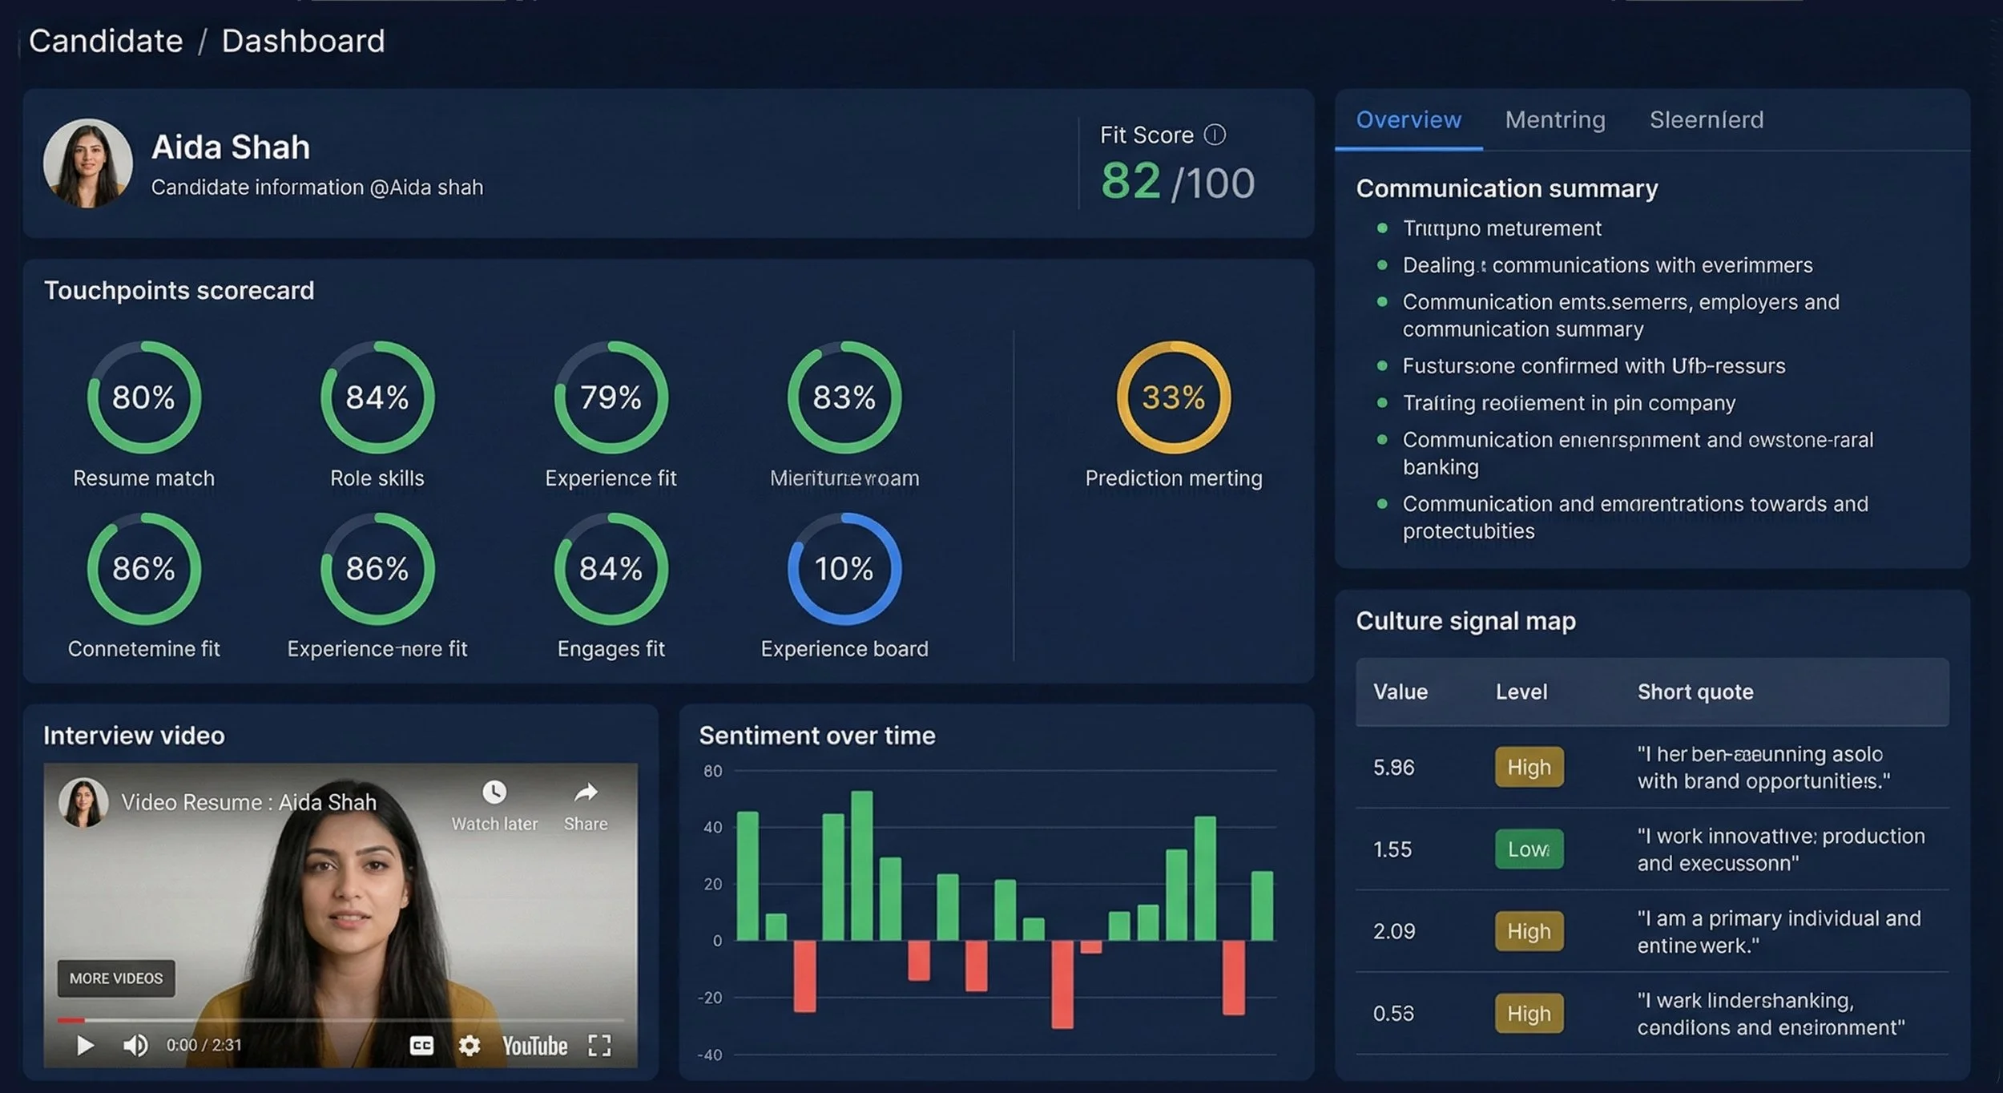Open the Watch later clock icon

click(495, 793)
